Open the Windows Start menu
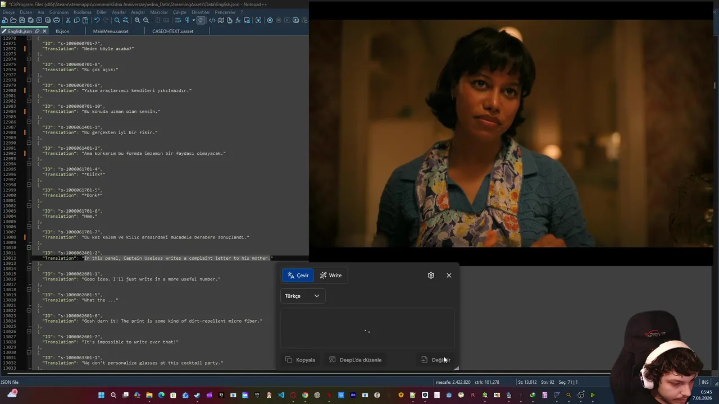 (101, 395)
